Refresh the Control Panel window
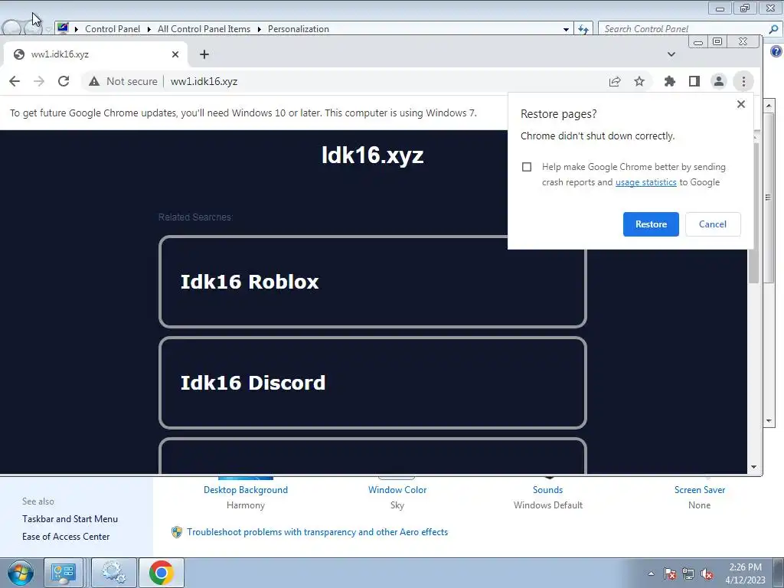Image resolution: width=784 pixels, height=588 pixels. coord(583,30)
